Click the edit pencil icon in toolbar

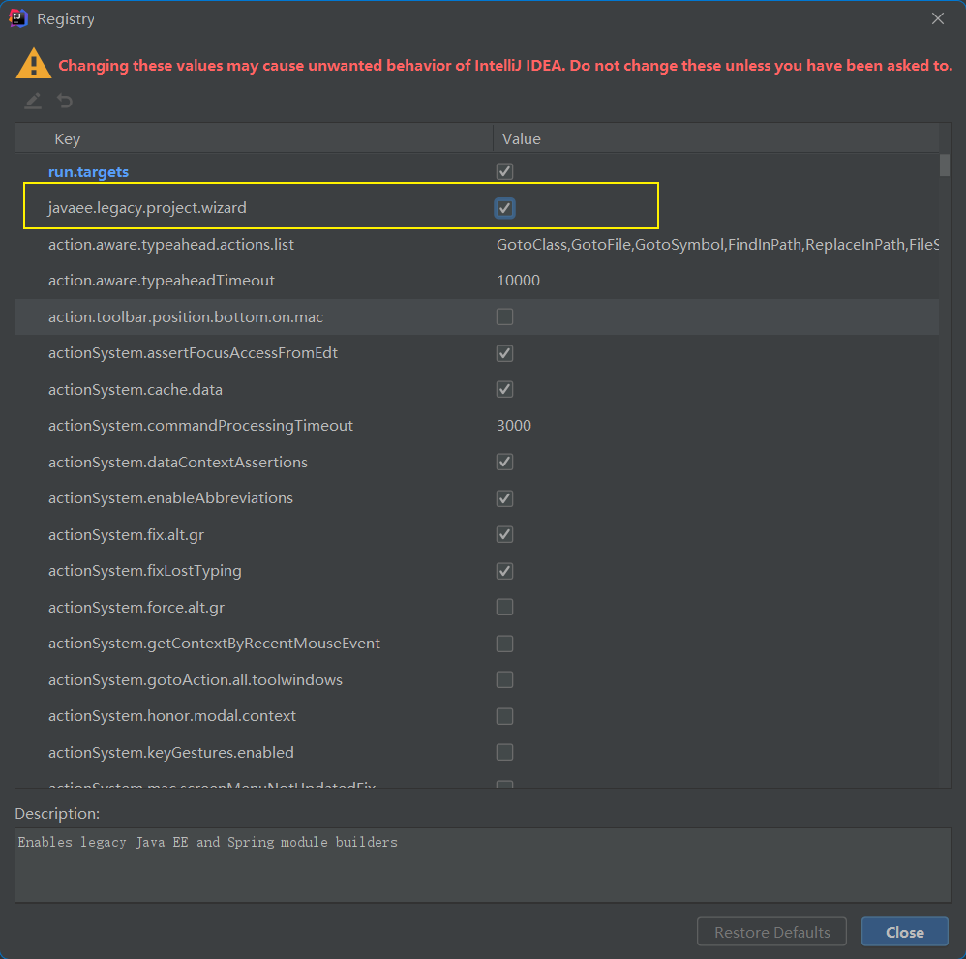33,101
